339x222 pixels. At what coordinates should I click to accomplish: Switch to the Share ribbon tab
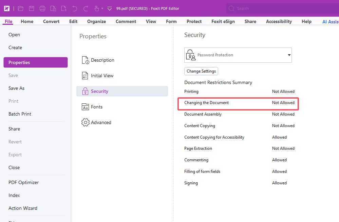(250, 21)
